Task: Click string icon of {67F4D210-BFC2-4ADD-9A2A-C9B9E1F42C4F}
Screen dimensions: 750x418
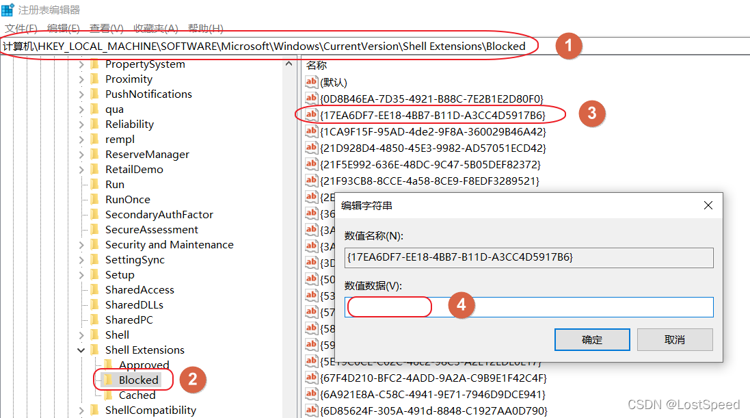Action: [x=311, y=378]
